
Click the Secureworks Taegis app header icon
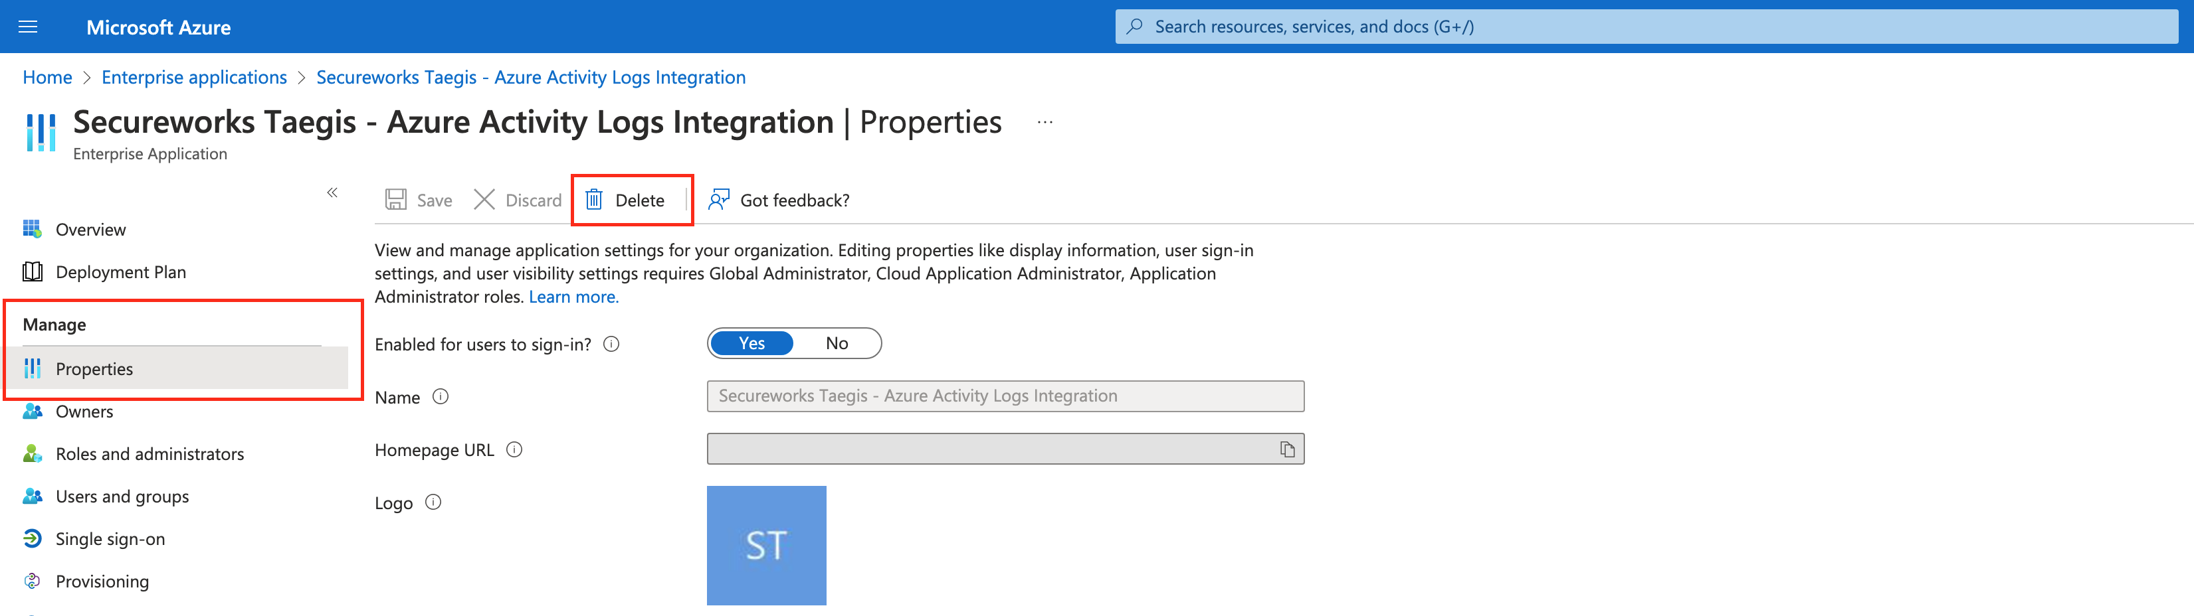(x=41, y=133)
